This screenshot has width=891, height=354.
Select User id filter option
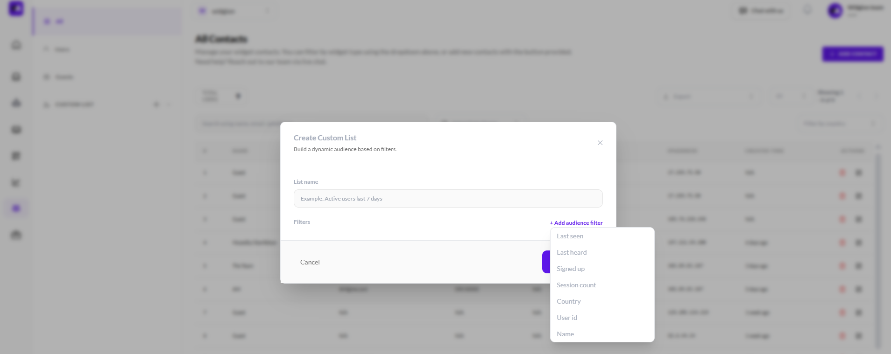click(567, 318)
